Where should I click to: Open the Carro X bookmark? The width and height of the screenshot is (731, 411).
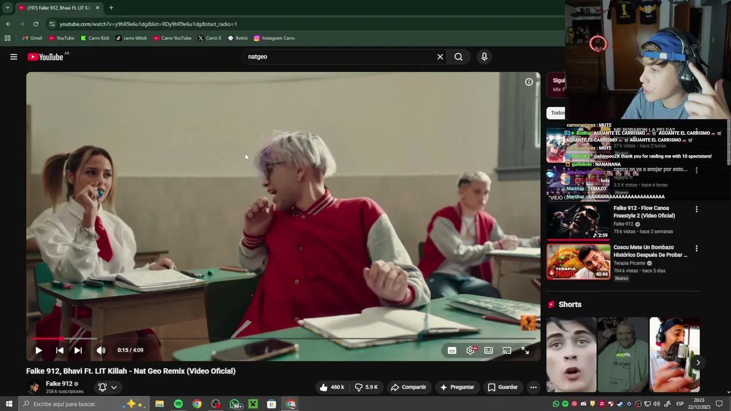210,38
